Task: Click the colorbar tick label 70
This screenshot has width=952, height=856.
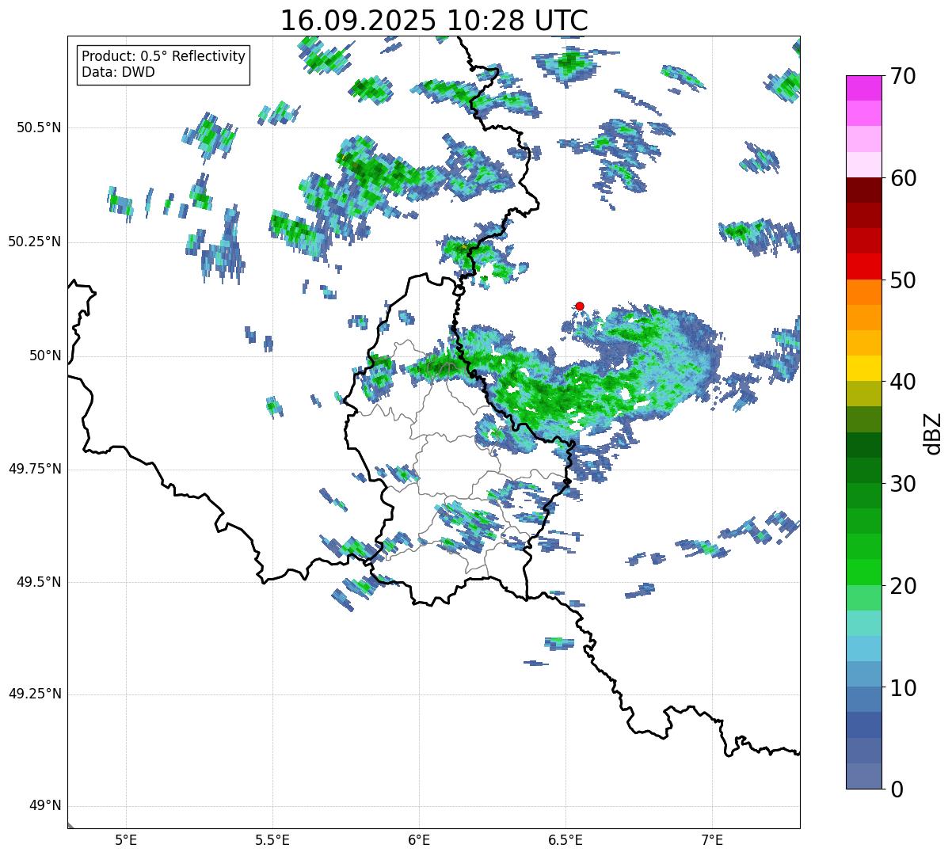Action: pyautogui.click(x=902, y=77)
